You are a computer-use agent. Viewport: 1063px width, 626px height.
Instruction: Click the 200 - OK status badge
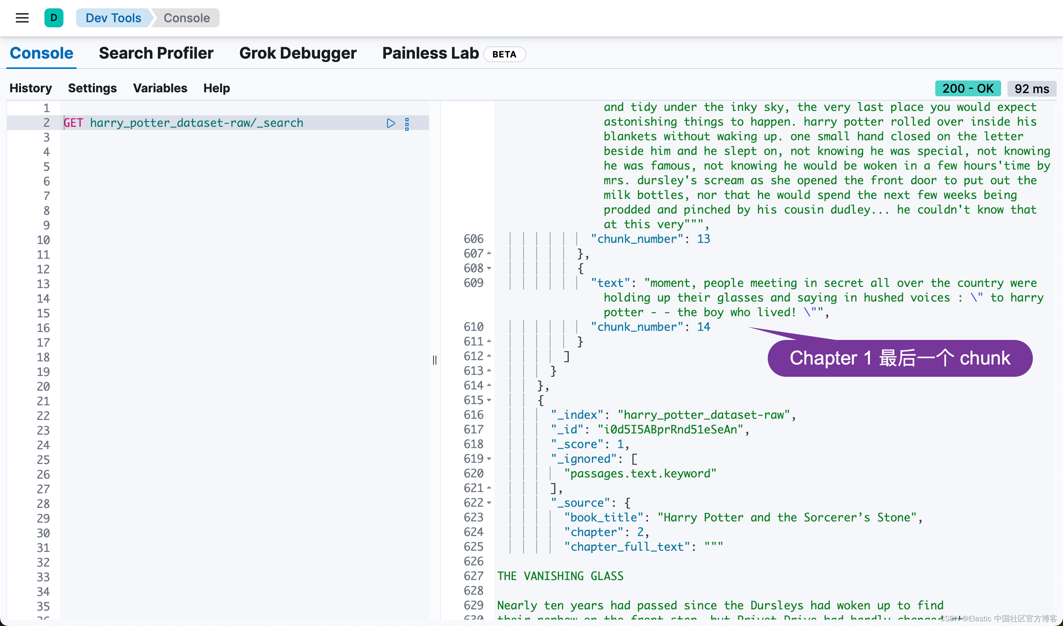click(x=967, y=89)
